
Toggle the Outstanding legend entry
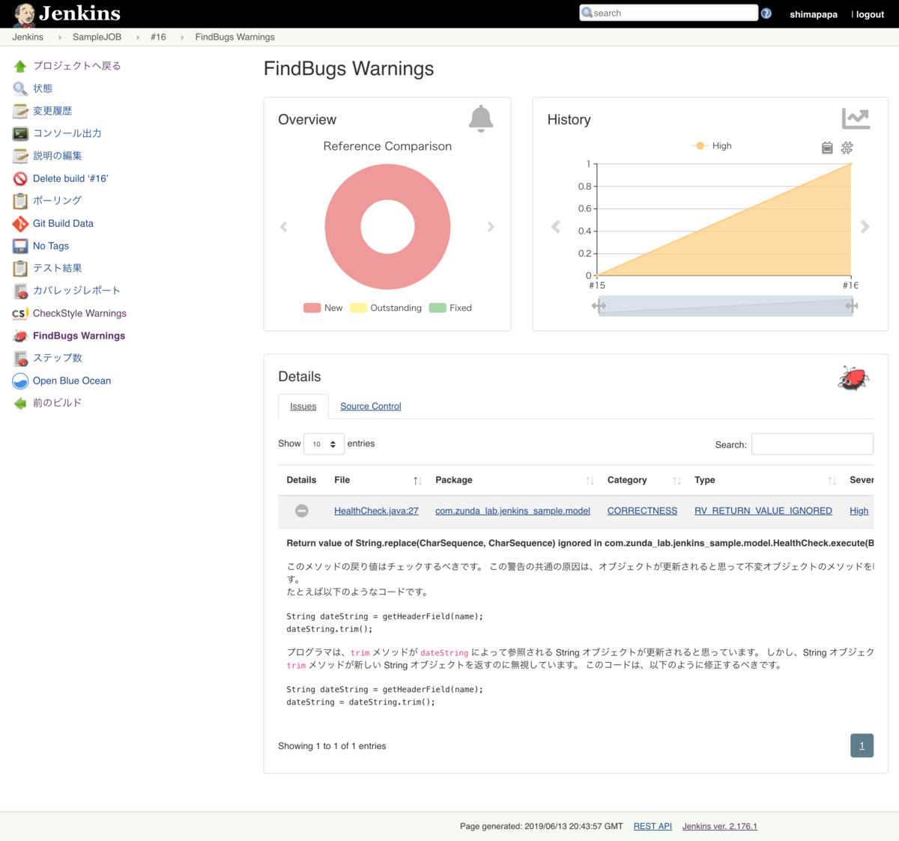click(386, 308)
